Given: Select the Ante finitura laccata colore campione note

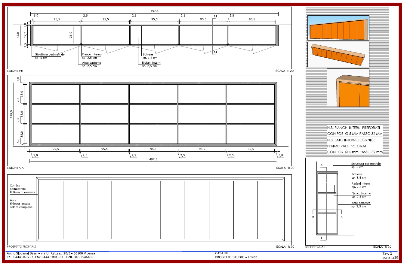Looking at the screenshot, I should pyautogui.click(x=21, y=204).
